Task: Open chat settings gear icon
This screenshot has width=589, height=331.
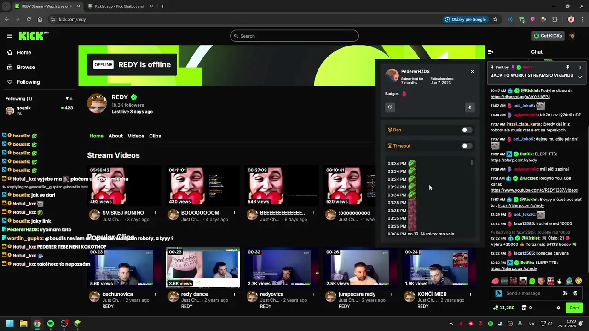Action: [x=558, y=308]
